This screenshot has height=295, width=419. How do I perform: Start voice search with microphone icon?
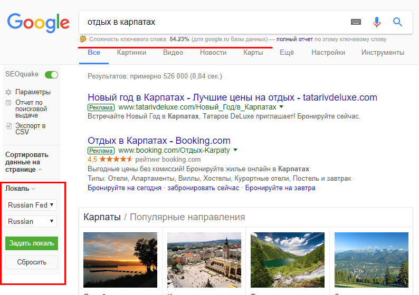coord(376,22)
